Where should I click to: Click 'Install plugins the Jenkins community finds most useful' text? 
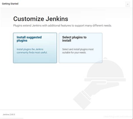click(x=32, y=51)
